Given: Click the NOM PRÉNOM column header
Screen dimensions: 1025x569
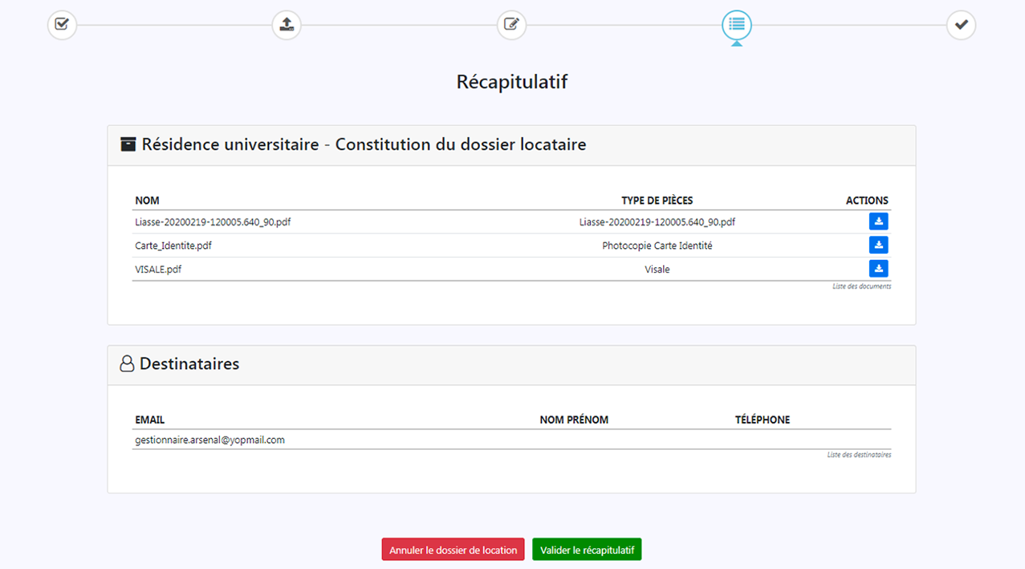Looking at the screenshot, I should pyautogui.click(x=574, y=420).
